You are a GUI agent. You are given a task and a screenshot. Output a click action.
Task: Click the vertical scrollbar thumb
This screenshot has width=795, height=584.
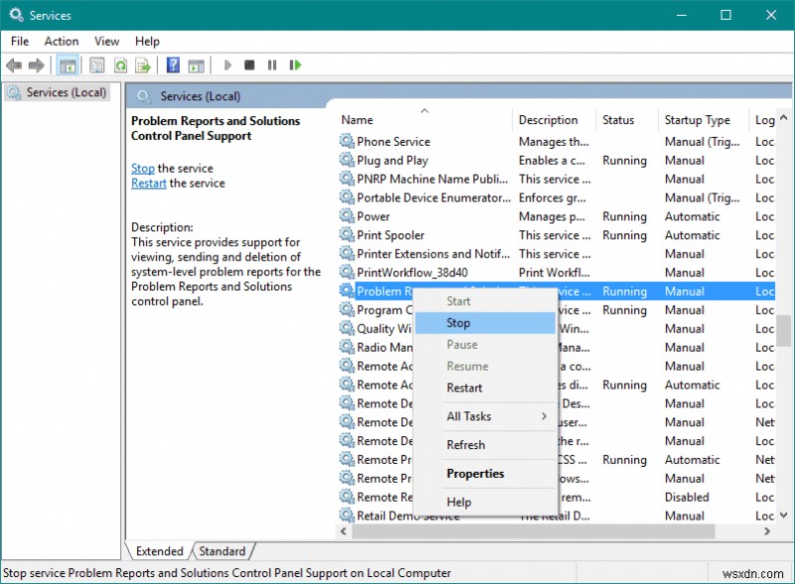[784, 331]
